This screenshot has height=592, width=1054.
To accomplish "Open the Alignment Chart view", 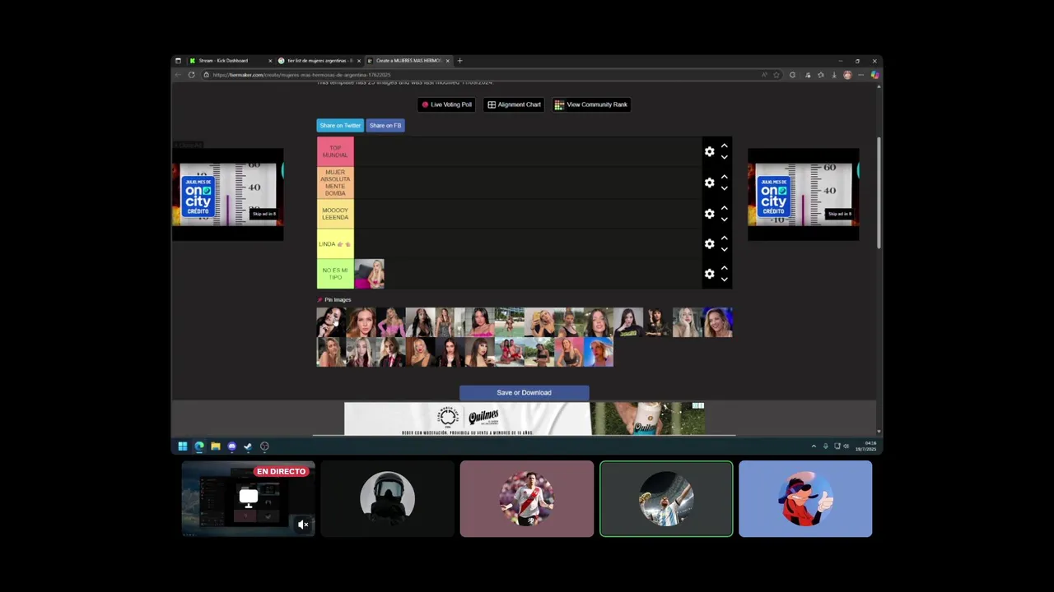I will 514,104.
